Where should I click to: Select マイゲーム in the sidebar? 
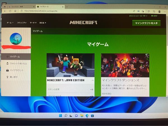(x=16, y=57)
